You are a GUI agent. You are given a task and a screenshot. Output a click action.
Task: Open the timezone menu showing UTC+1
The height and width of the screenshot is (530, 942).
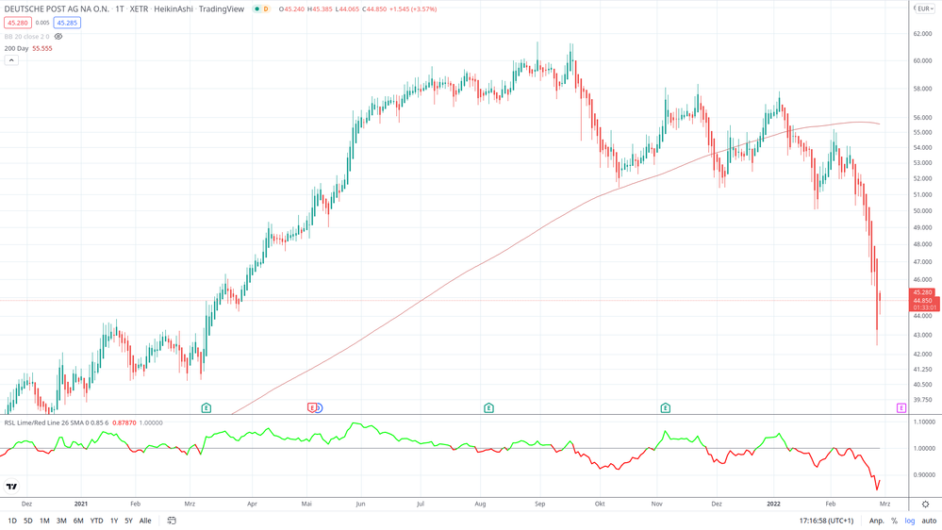(x=826, y=521)
